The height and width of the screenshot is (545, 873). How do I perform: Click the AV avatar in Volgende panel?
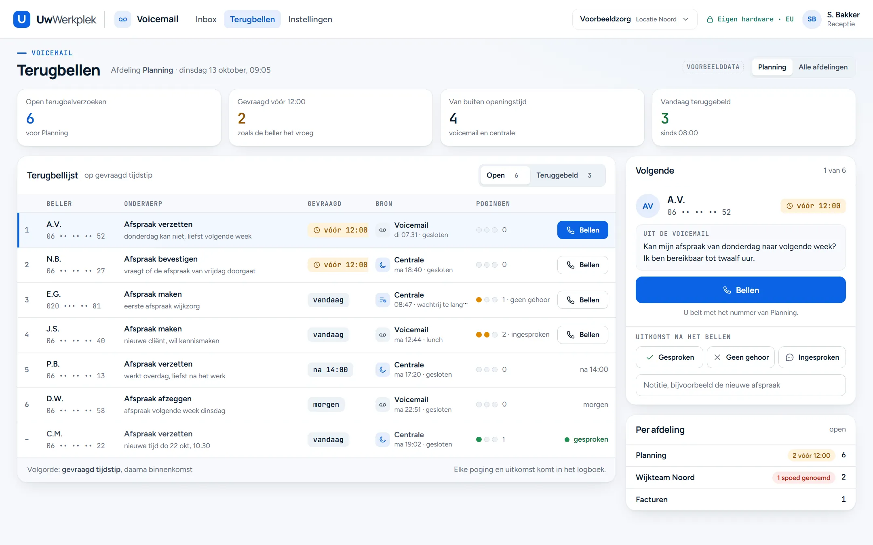coord(647,206)
